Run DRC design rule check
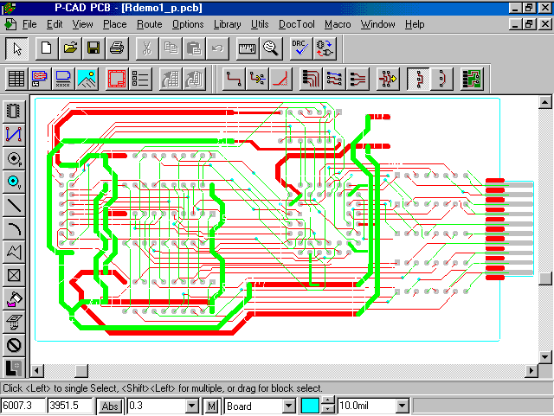Image resolution: width=554 pixels, height=416 pixels. 300,48
